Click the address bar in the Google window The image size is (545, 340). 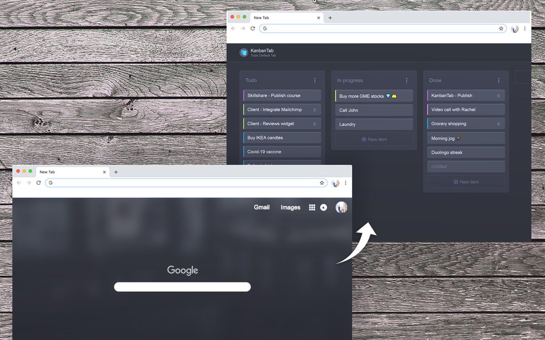pyautogui.click(x=186, y=183)
